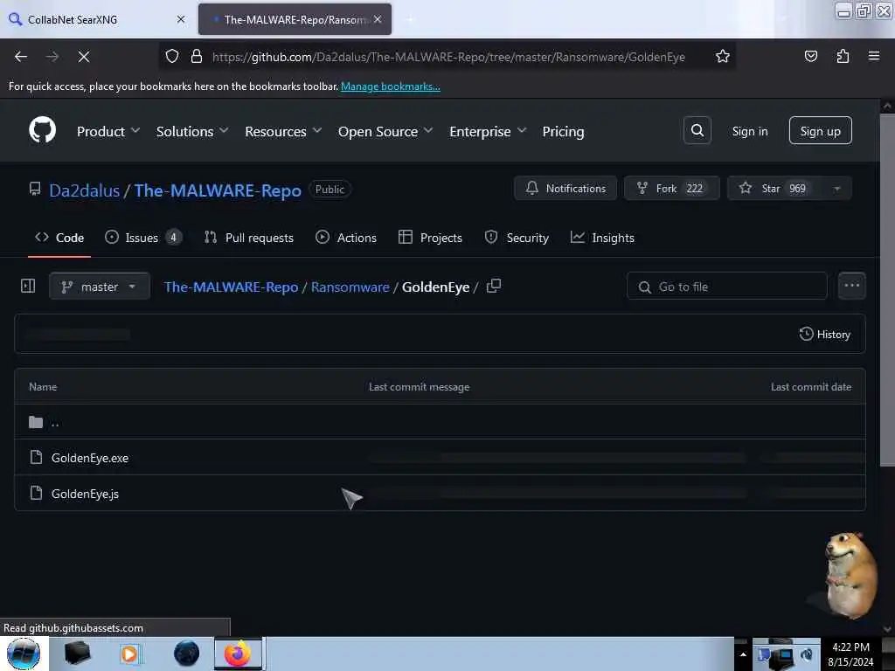The width and height of the screenshot is (895, 671).
Task: Toggle the file tree side panel icon
Action: click(x=28, y=286)
